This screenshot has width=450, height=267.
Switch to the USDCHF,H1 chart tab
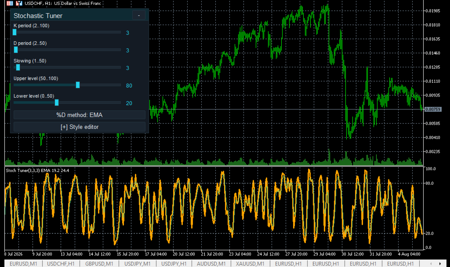pos(61,263)
